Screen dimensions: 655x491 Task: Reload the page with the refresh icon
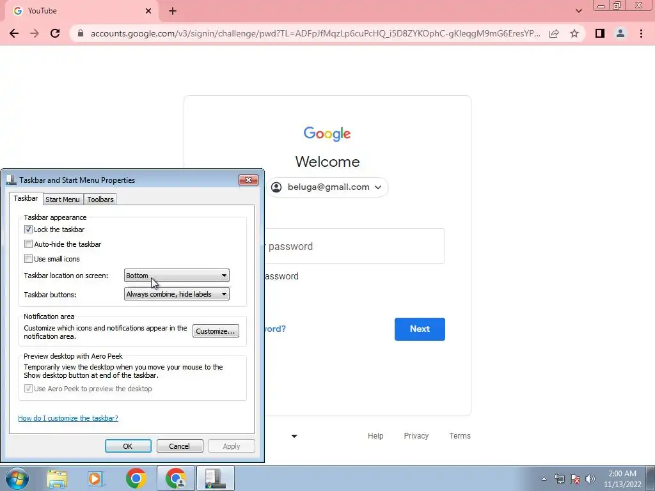click(x=55, y=33)
